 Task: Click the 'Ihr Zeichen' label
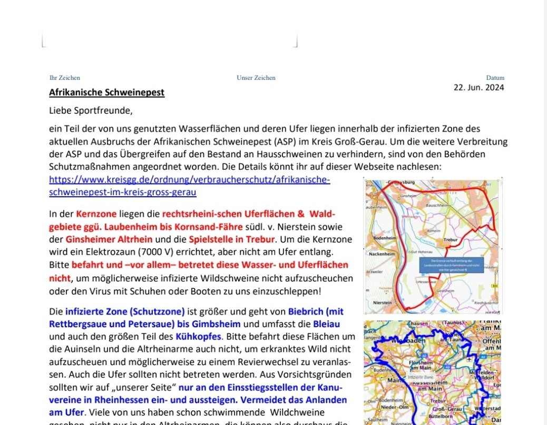65,78
